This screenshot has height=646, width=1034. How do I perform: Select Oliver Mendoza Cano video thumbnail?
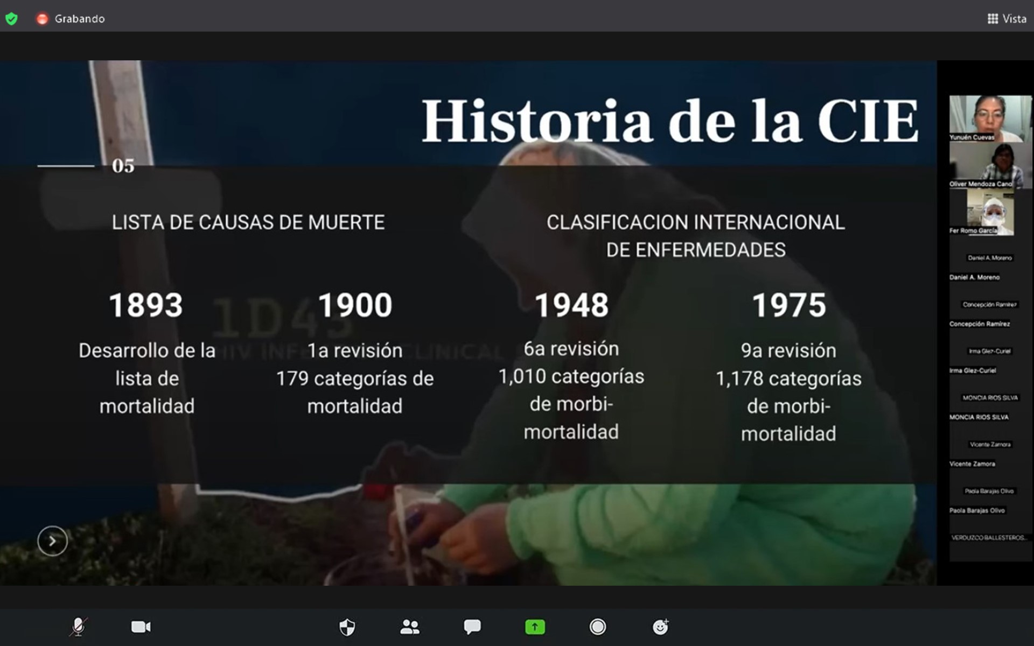pyautogui.click(x=990, y=165)
